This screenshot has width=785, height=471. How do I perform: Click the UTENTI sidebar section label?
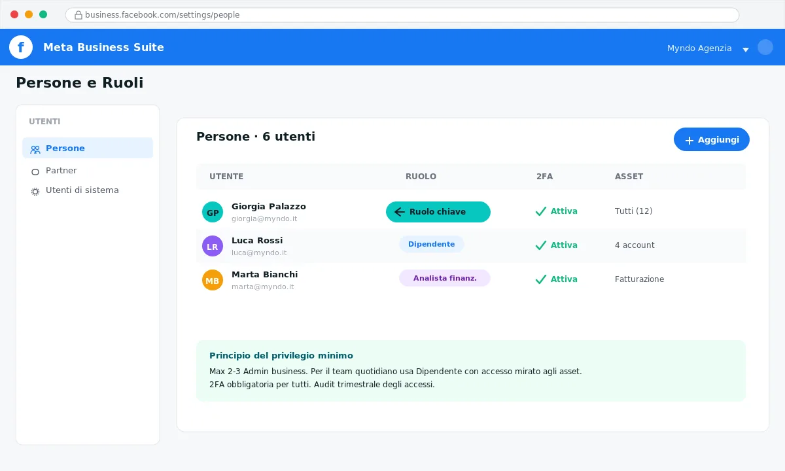click(x=44, y=122)
